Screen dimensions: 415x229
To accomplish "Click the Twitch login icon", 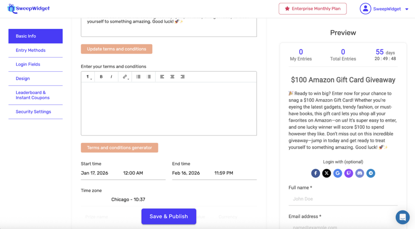I will pos(349,173).
